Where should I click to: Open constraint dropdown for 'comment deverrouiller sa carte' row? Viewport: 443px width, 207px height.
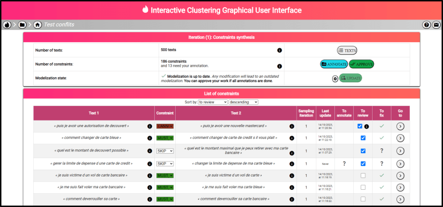165,199
